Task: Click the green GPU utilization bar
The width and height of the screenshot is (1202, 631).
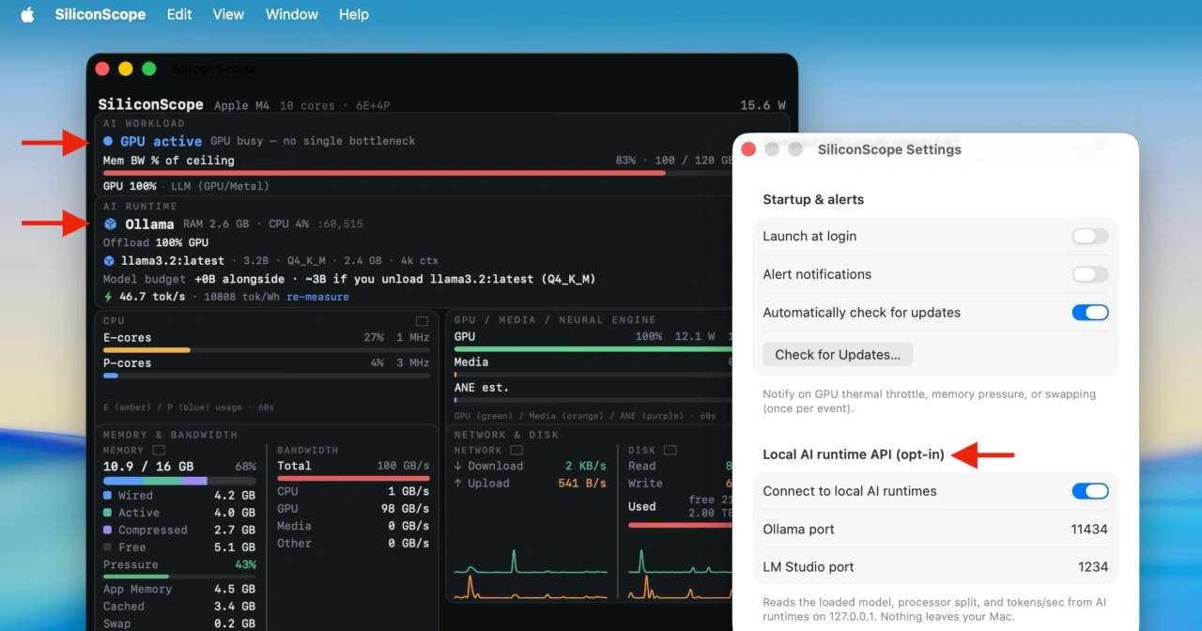Action: pyautogui.click(x=593, y=349)
